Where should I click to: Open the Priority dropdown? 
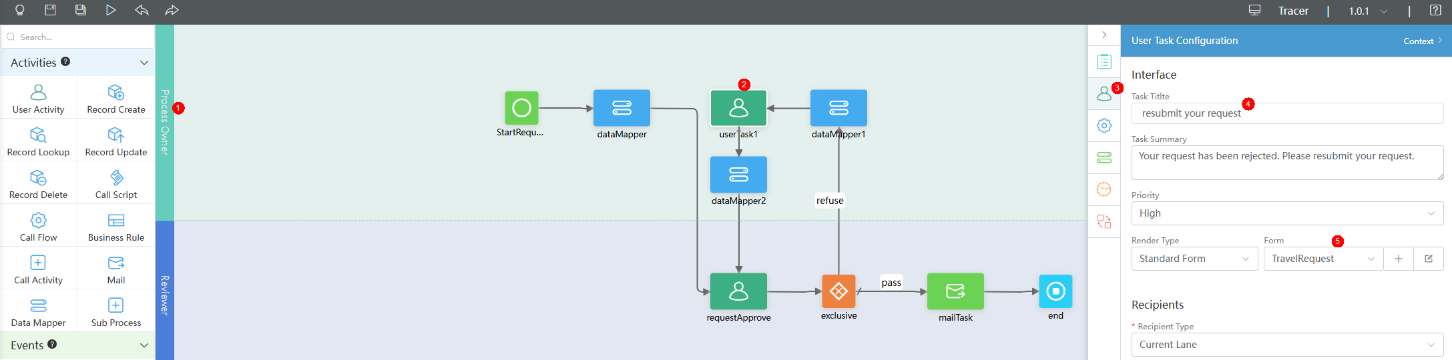pos(1287,213)
